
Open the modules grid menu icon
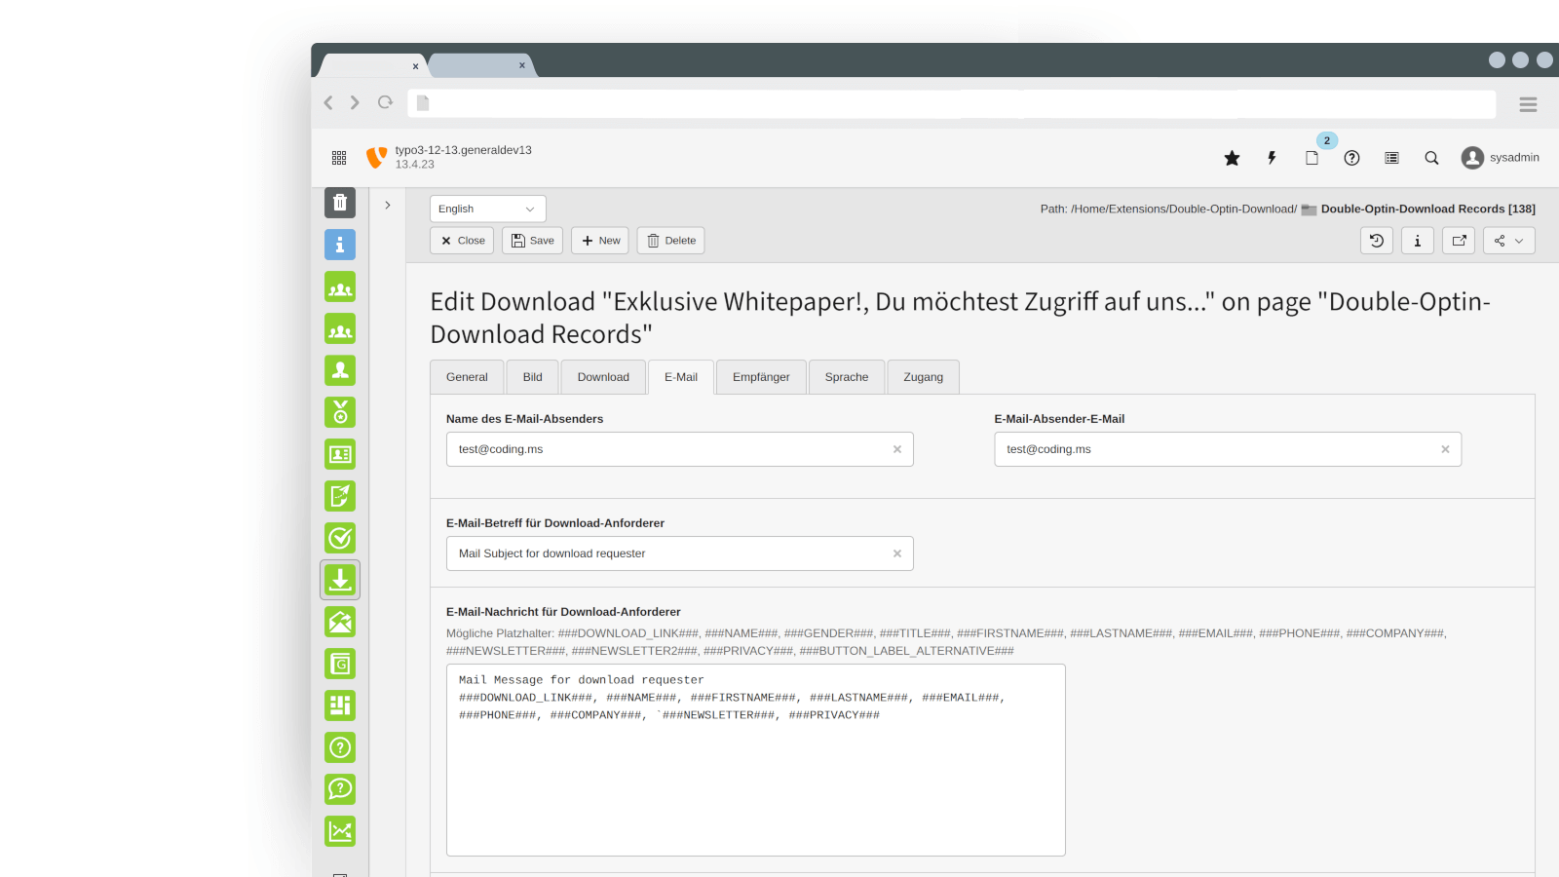339,158
